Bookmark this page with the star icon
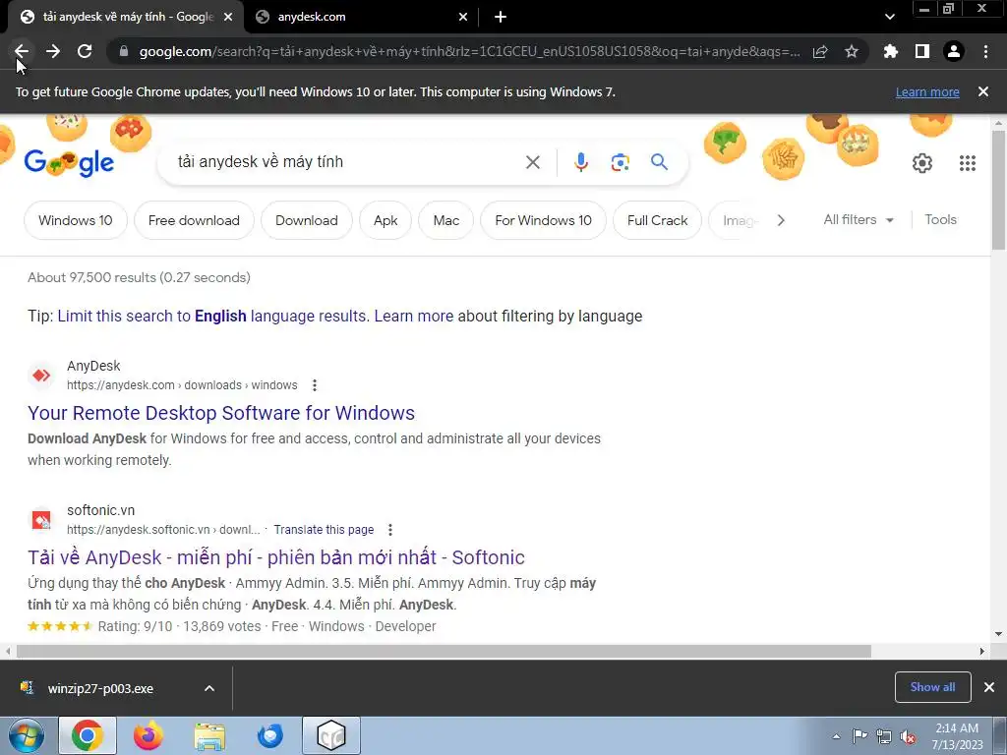1007x755 pixels. coord(852,51)
